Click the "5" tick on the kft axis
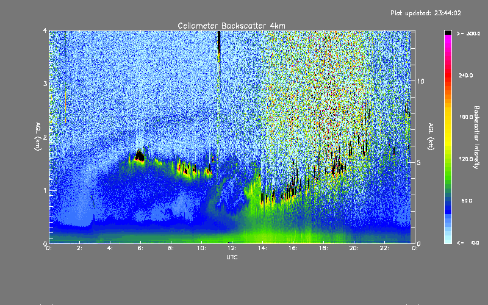488x305 pixels. click(419, 162)
